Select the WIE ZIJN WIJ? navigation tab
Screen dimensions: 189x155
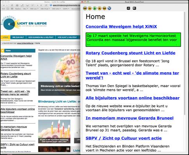click(x=18, y=37)
